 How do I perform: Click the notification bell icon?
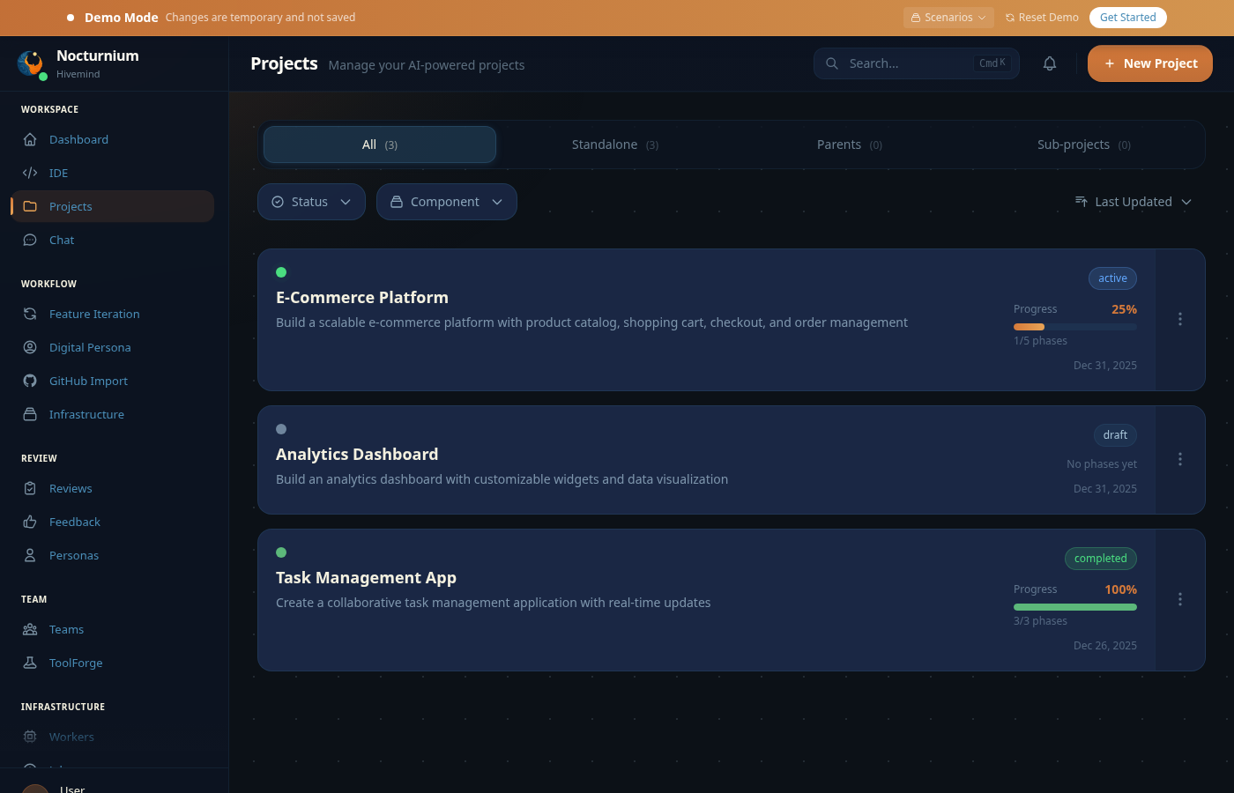pos(1050,63)
